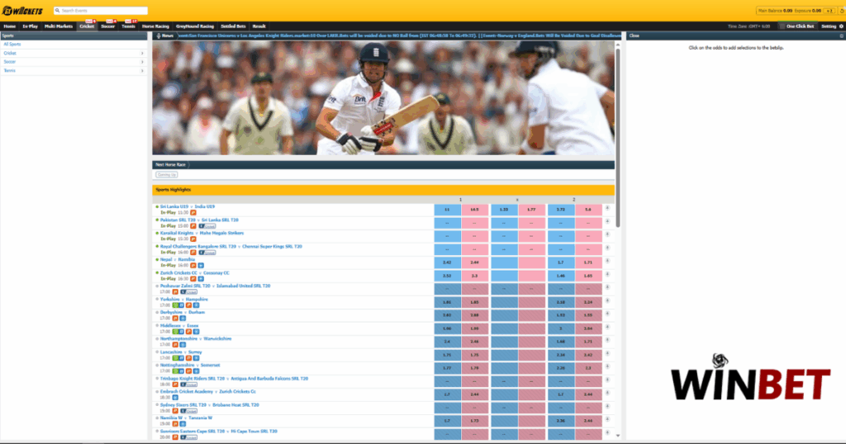The width and height of the screenshot is (846, 444).
Task: Pin the Namibia W v Tanzania W row
Action: pyautogui.click(x=607, y=419)
